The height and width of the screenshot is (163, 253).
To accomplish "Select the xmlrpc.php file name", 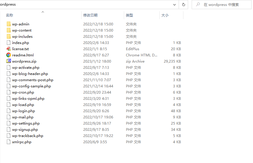I will coord(22,142).
